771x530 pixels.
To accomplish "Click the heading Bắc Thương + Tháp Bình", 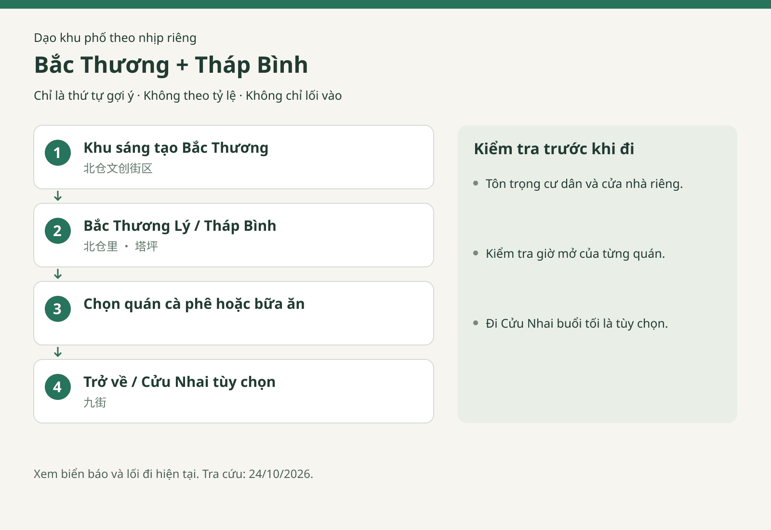I will pos(171,65).
